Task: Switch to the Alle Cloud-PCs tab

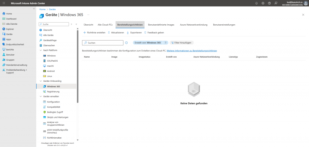Action: [x=105, y=24]
